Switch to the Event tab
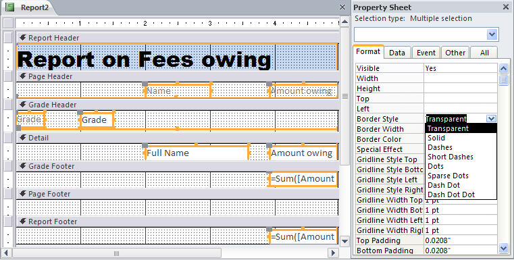The width and height of the screenshot is (514, 260). (426, 53)
